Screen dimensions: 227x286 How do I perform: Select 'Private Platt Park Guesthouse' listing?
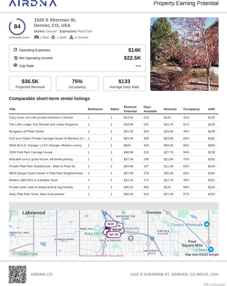tap(114, 166)
